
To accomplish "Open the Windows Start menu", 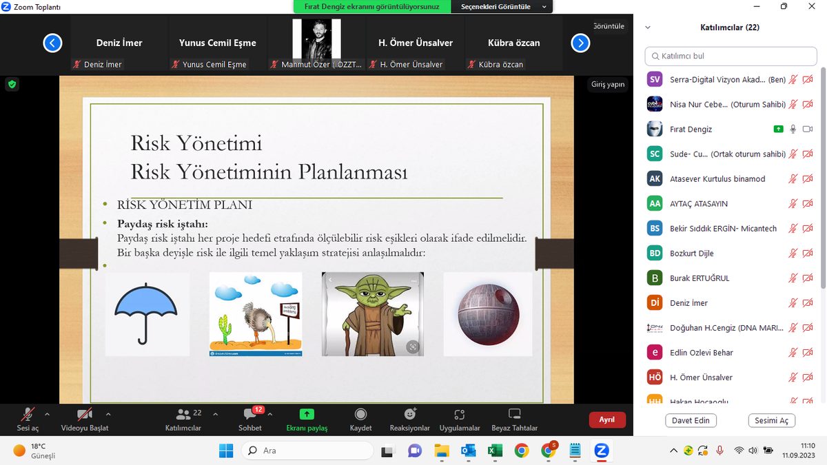I will tap(226, 451).
